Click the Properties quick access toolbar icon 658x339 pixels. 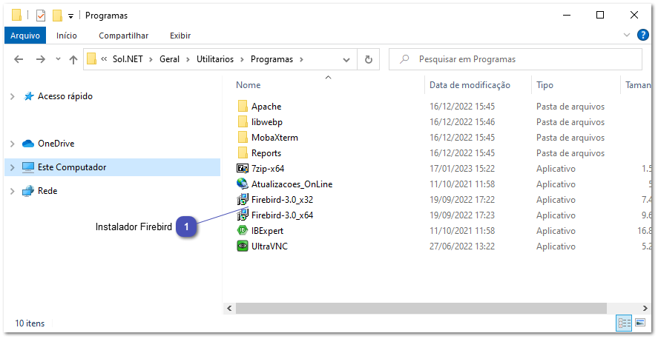pyautogui.click(x=40, y=16)
